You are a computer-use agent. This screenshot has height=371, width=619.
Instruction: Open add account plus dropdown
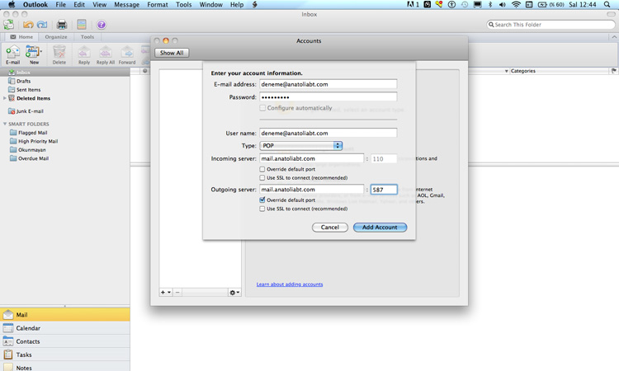click(x=166, y=292)
